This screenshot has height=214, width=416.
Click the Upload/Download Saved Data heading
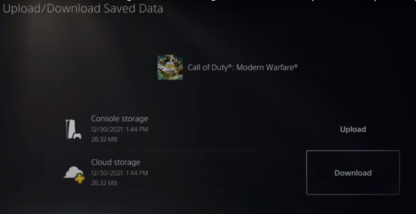(83, 9)
